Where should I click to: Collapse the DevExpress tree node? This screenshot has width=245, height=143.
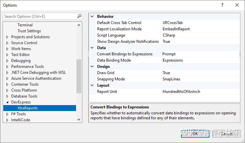8,102
